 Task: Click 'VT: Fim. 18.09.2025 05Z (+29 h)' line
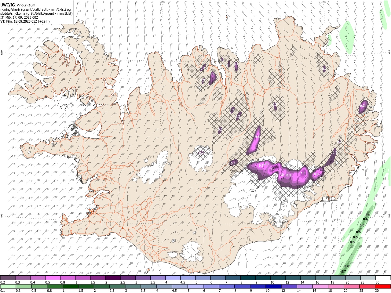click(x=25, y=21)
